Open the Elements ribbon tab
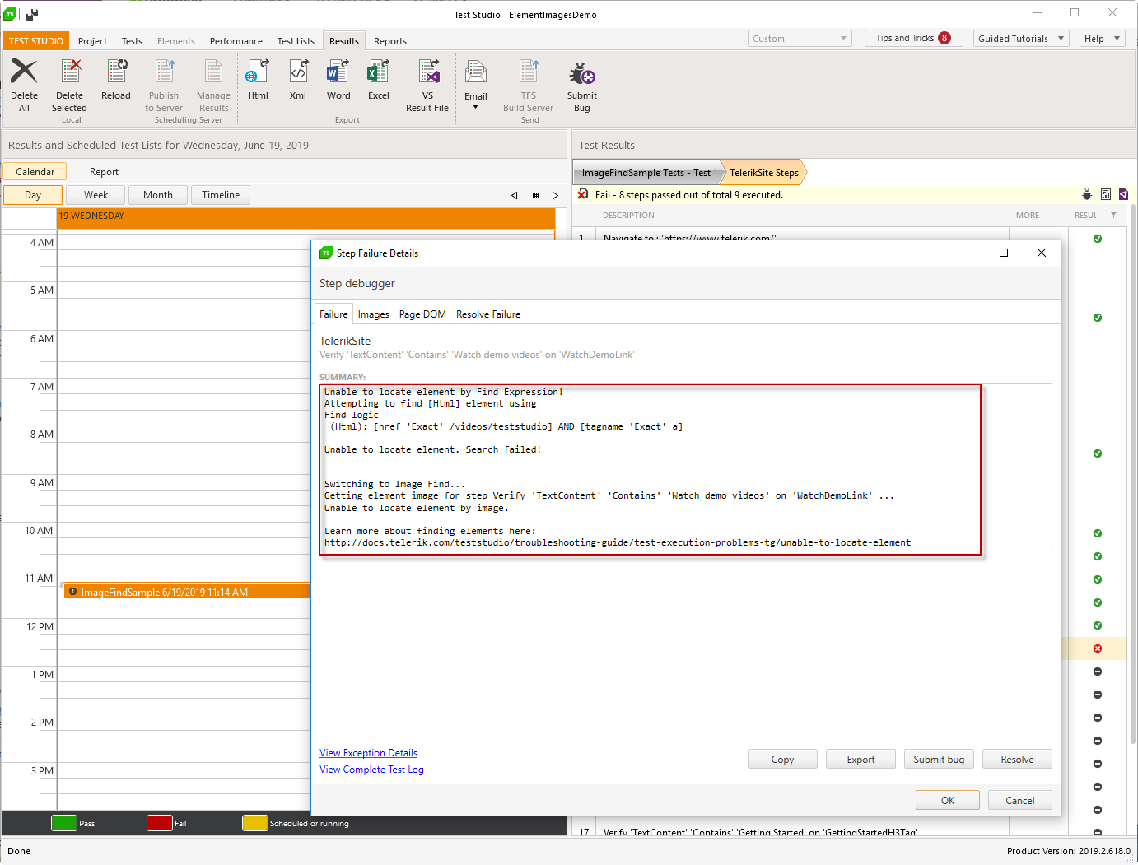Image resolution: width=1138 pixels, height=865 pixels. click(x=176, y=41)
